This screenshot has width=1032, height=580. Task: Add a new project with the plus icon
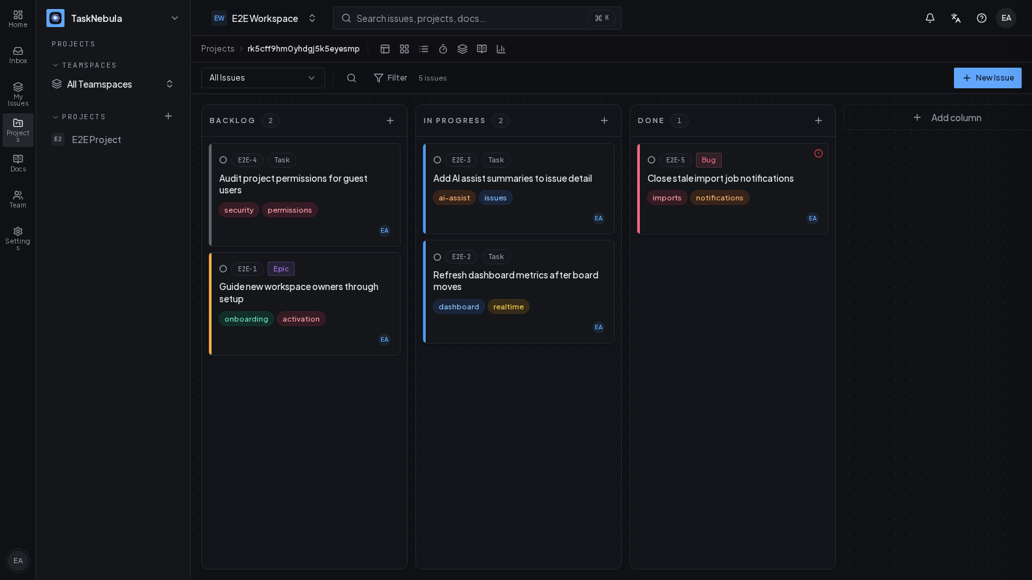168,116
